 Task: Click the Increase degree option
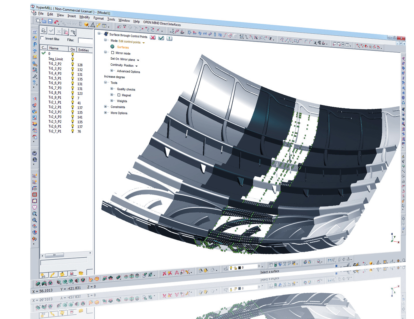point(114,77)
